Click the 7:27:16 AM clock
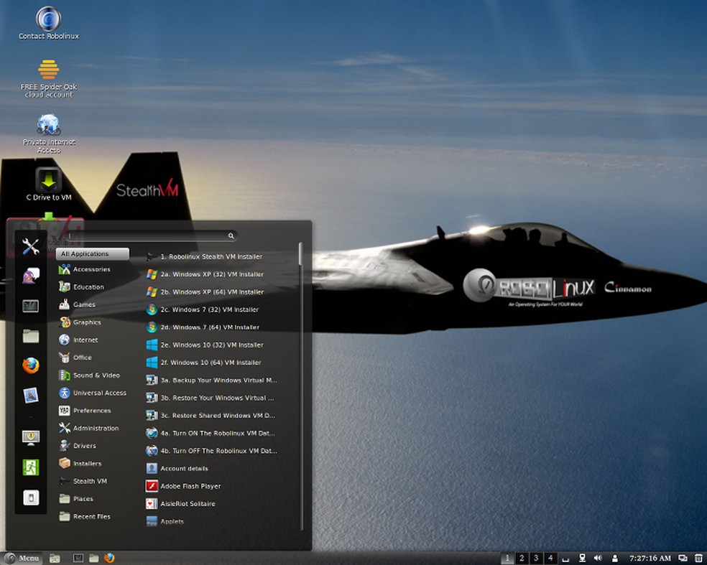 650,559
